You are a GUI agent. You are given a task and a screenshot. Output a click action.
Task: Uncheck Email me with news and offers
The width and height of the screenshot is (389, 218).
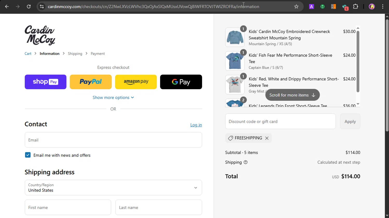pos(28,155)
